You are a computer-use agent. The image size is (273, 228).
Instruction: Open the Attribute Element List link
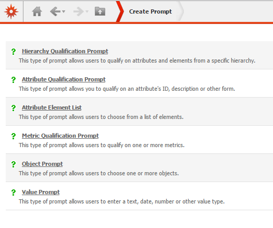[x=52, y=107]
